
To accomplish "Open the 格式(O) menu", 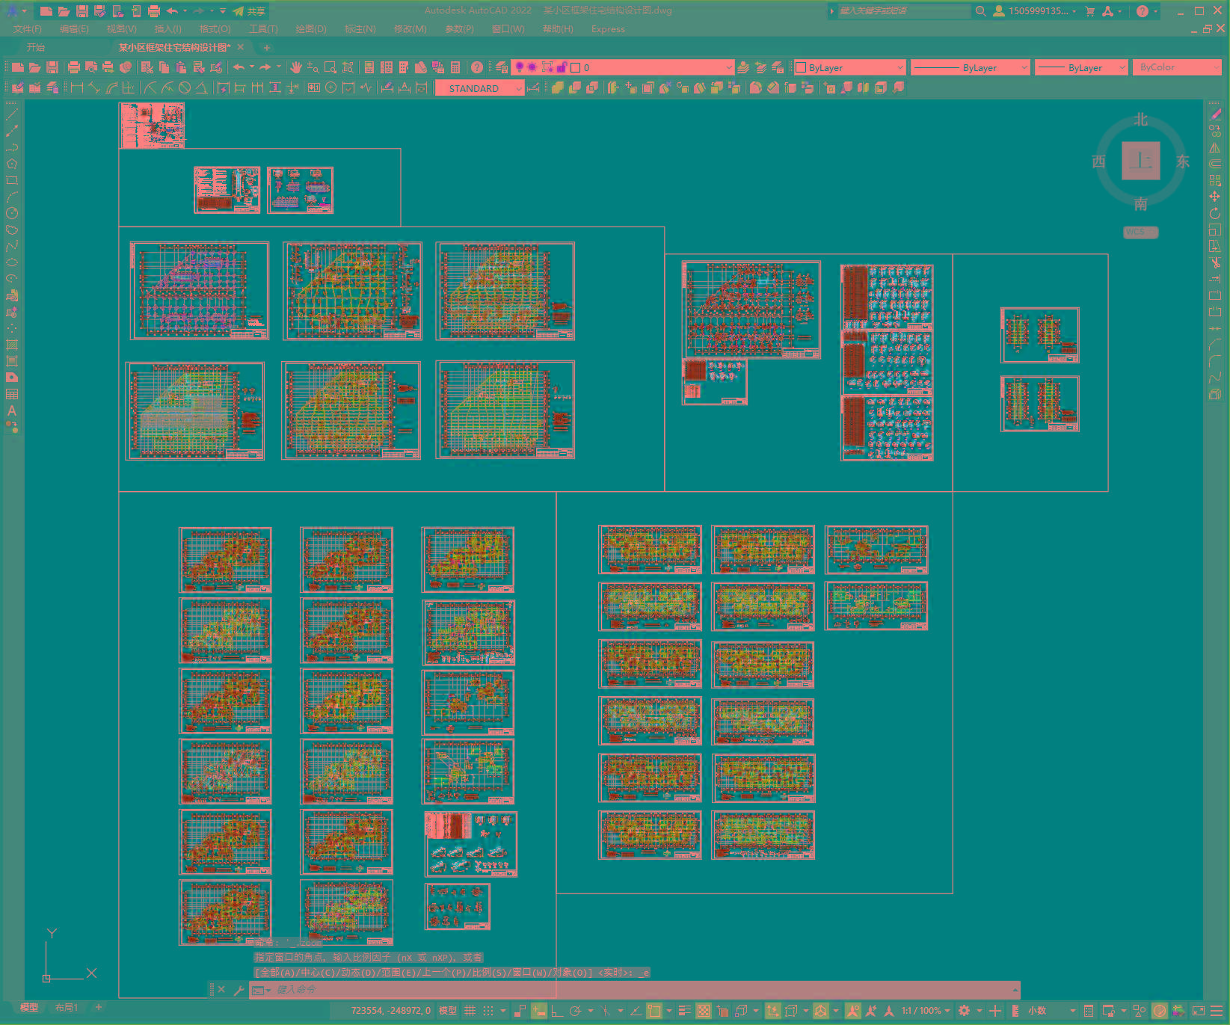I will (215, 29).
